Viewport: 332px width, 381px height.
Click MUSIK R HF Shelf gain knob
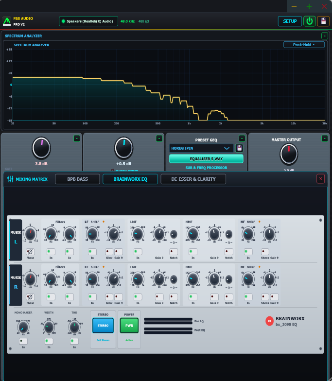269,279
